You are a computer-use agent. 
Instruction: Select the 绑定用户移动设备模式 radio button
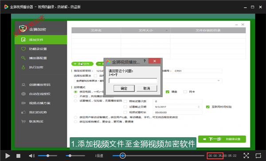tap(75, 117)
